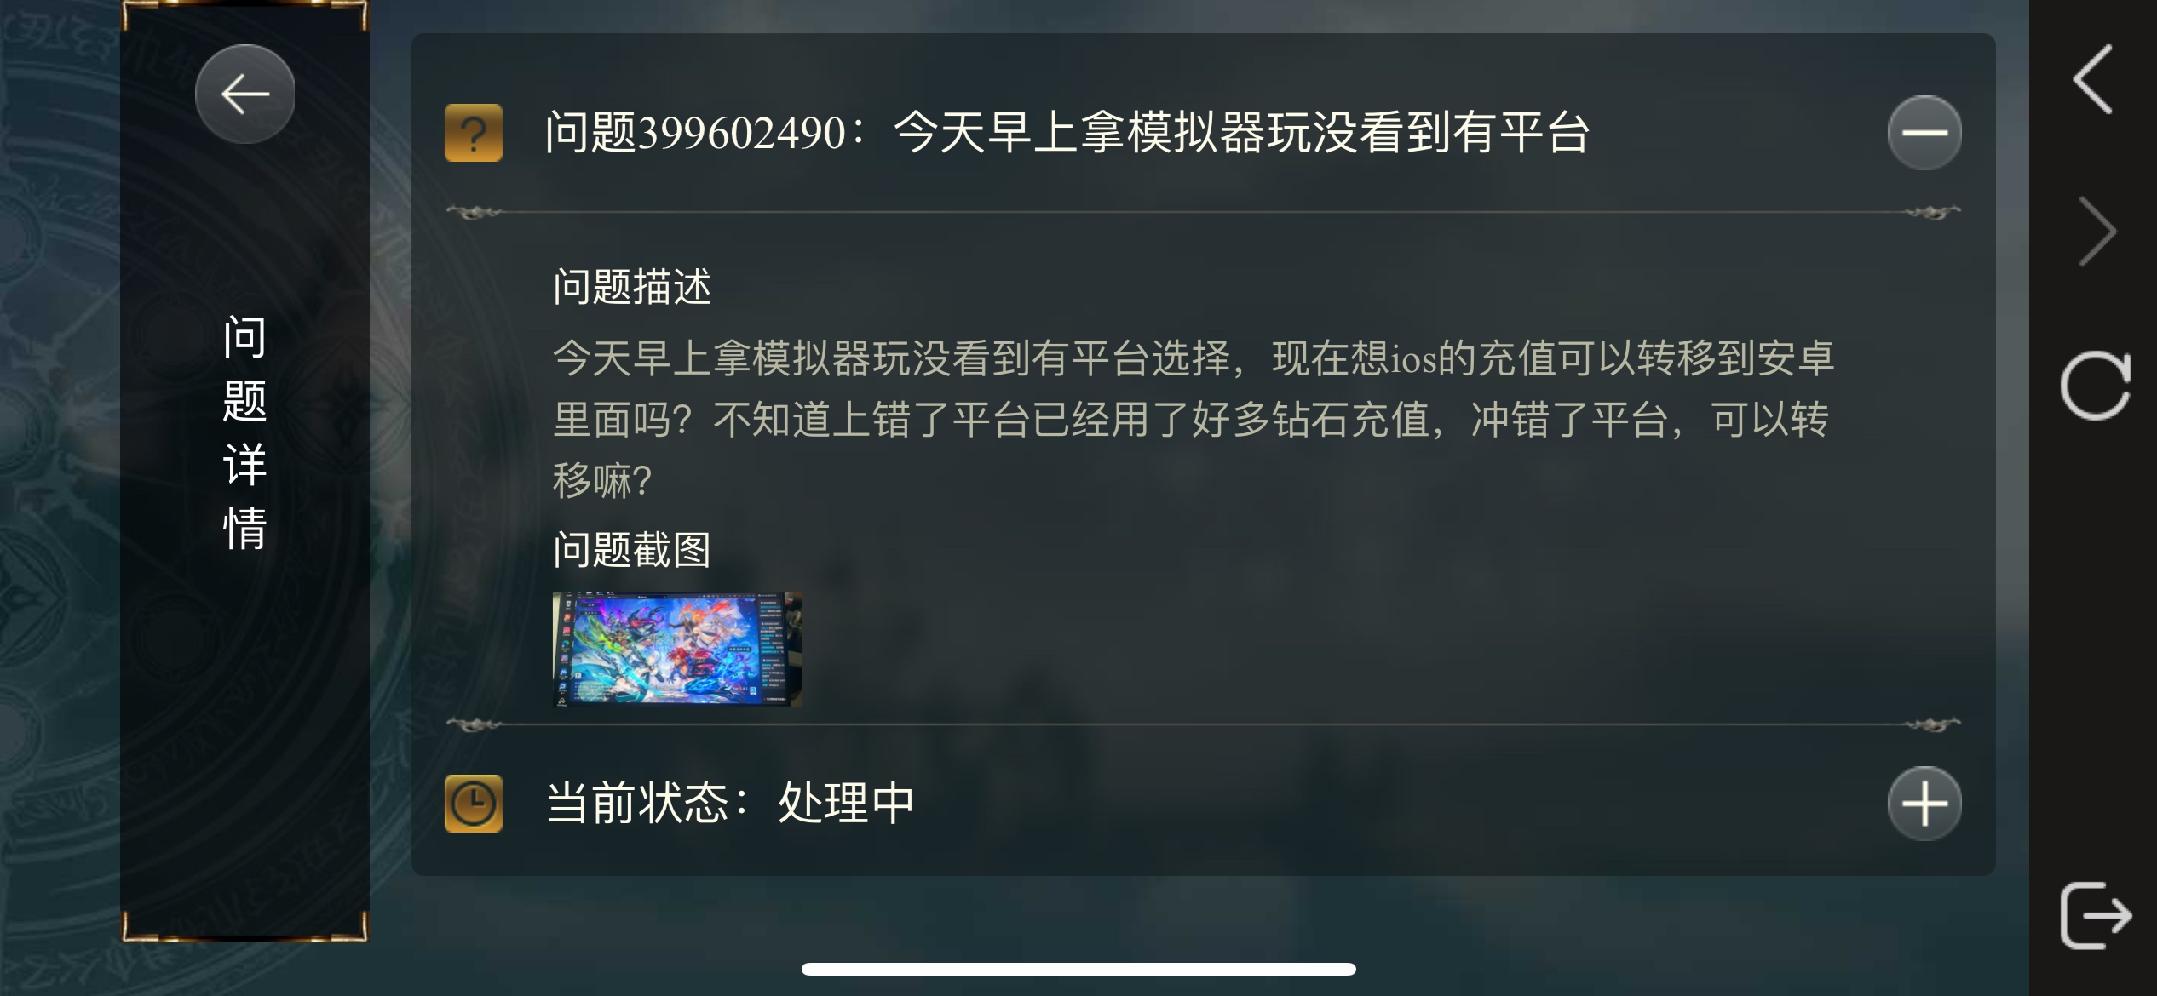The image size is (2157, 996).
Task: Click the yellow question mark icon
Action: (473, 133)
